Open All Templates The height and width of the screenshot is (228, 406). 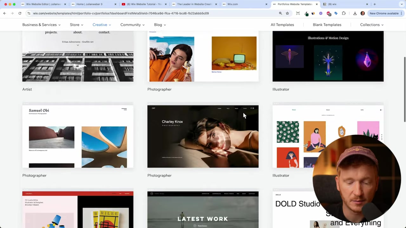pyautogui.click(x=282, y=25)
